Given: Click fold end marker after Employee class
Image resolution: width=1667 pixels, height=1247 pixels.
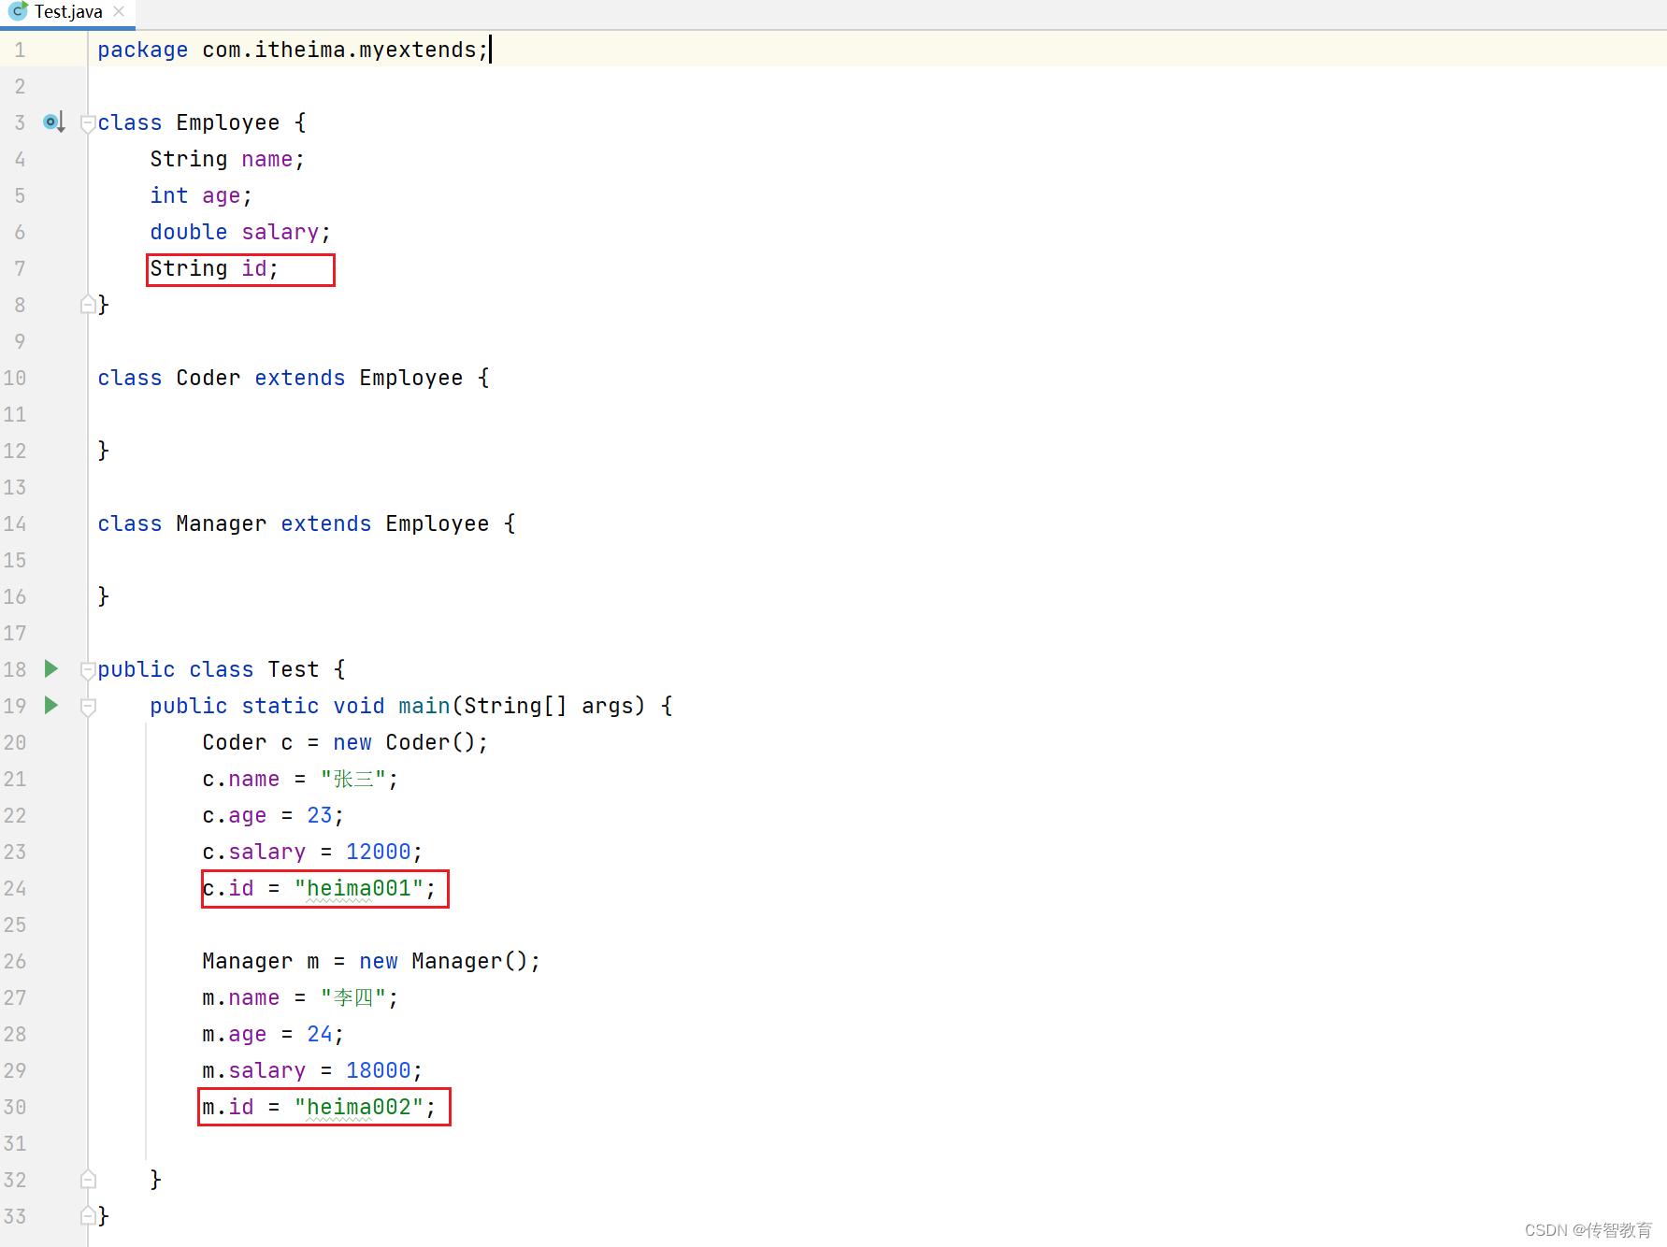Looking at the screenshot, I should click(88, 304).
